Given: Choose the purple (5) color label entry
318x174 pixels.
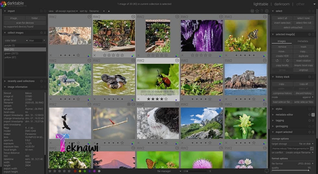Looking at the screenshot, I should coord(25,46).
